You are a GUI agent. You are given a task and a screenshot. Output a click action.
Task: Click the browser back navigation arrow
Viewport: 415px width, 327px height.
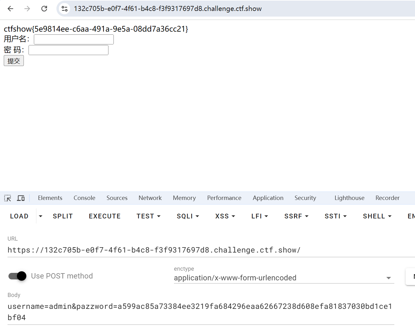click(x=10, y=9)
